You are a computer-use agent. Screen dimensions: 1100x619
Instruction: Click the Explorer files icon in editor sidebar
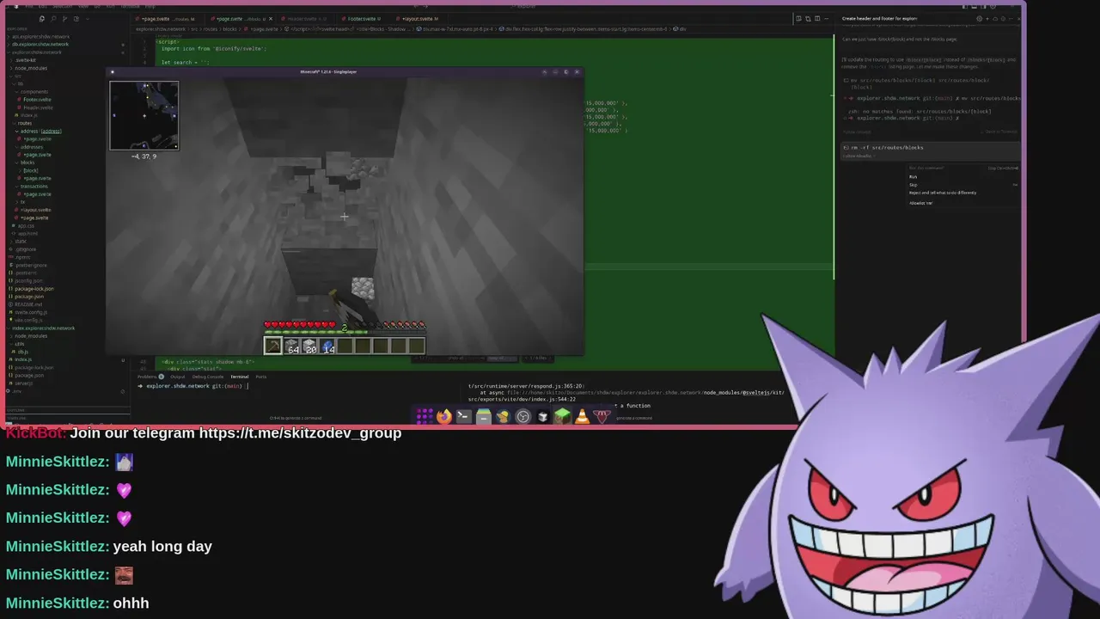pos(41,18)
